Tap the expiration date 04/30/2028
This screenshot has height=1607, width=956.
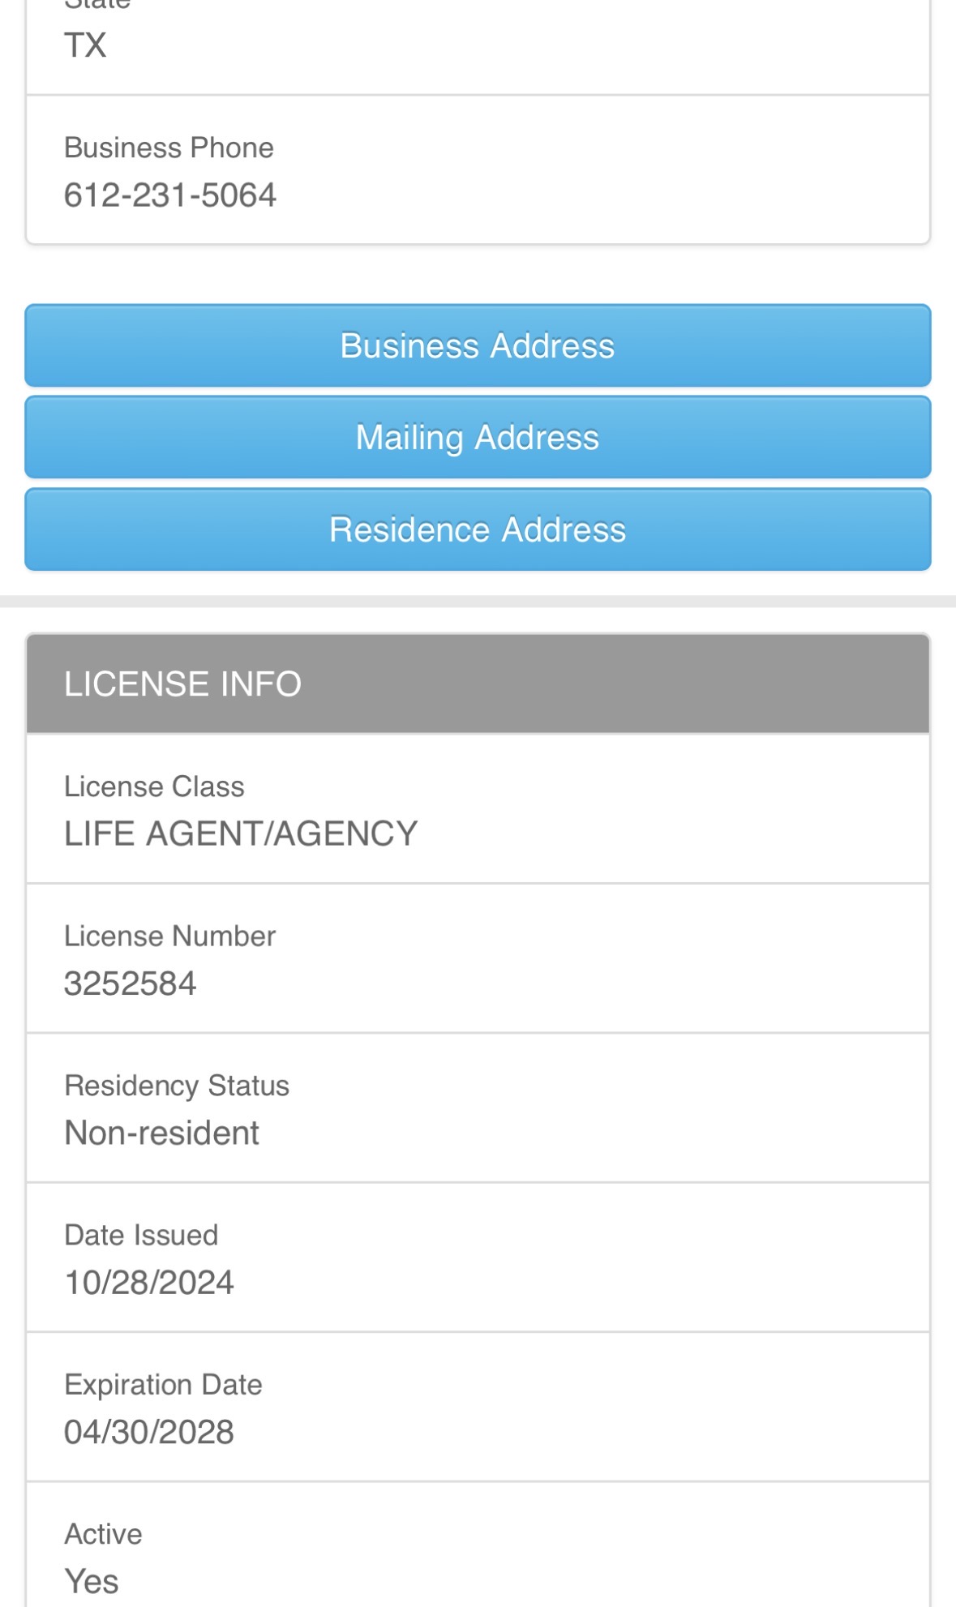(x=148, y=1432)
